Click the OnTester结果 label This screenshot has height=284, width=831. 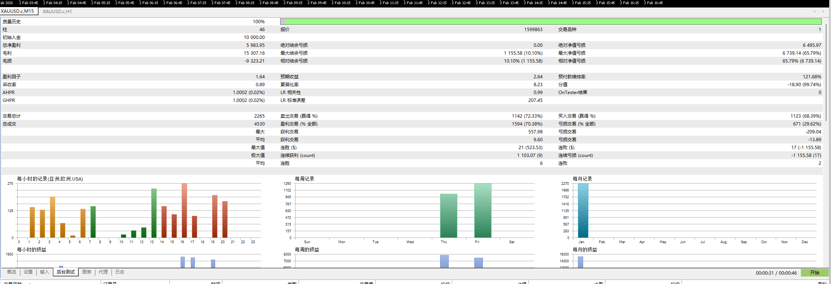point(573,93)
